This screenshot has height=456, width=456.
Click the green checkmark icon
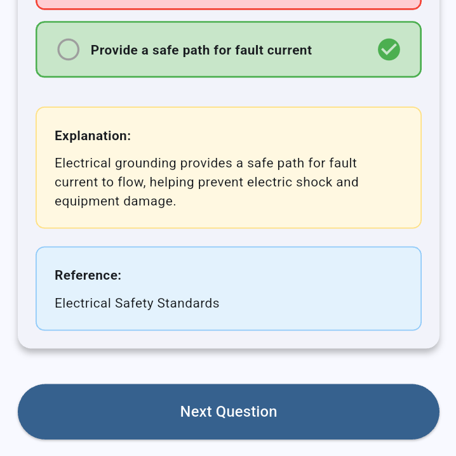(x=389, y=49)
